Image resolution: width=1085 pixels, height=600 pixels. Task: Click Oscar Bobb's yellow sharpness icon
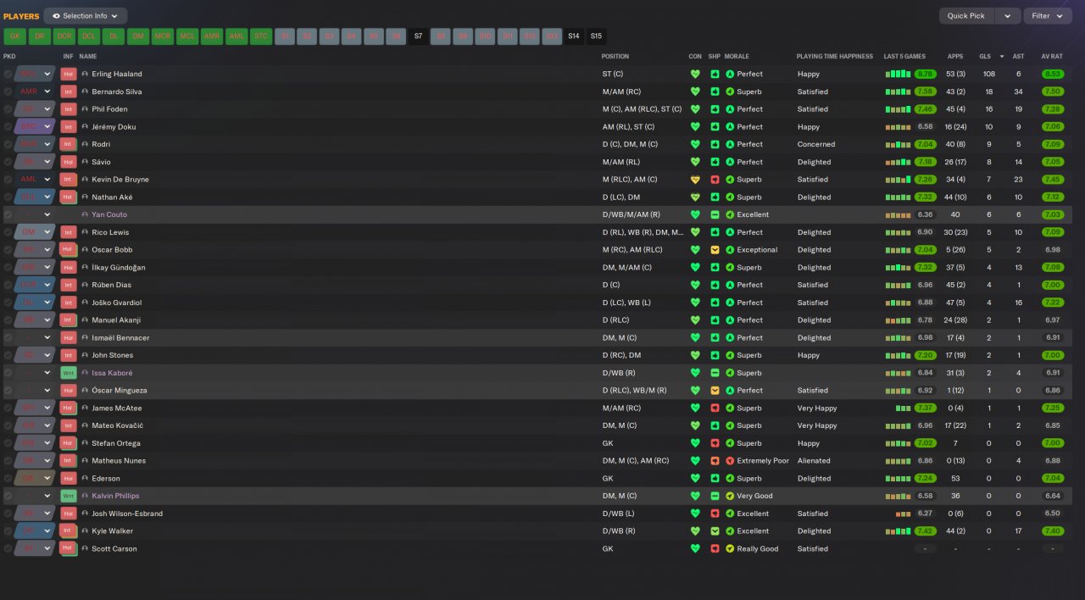(715, 250)
